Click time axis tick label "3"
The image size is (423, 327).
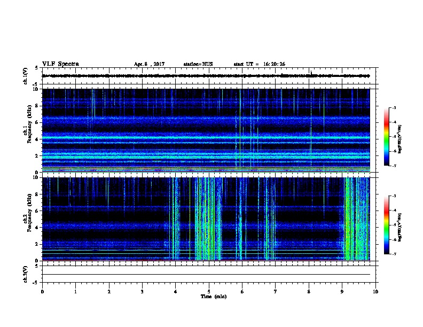(x=142, y=291)
